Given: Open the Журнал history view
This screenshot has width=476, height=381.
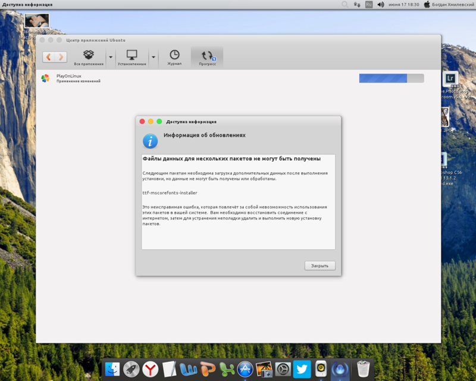Looking at the screenshot, I should (174, 57).
